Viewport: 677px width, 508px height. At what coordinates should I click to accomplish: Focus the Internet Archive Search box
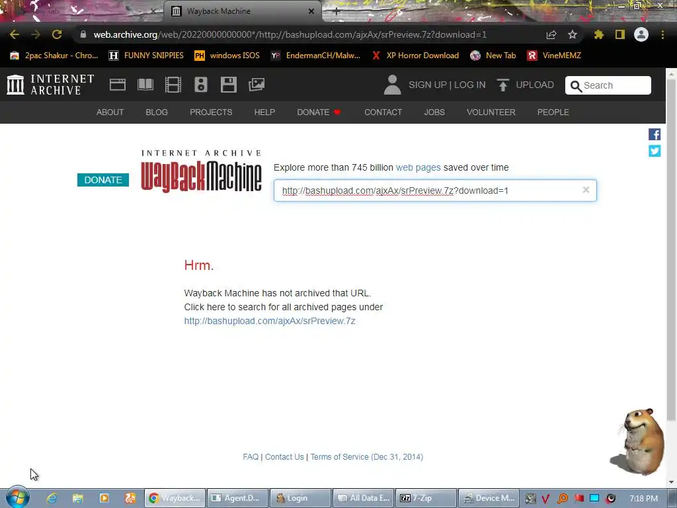(x=608, y=85)
